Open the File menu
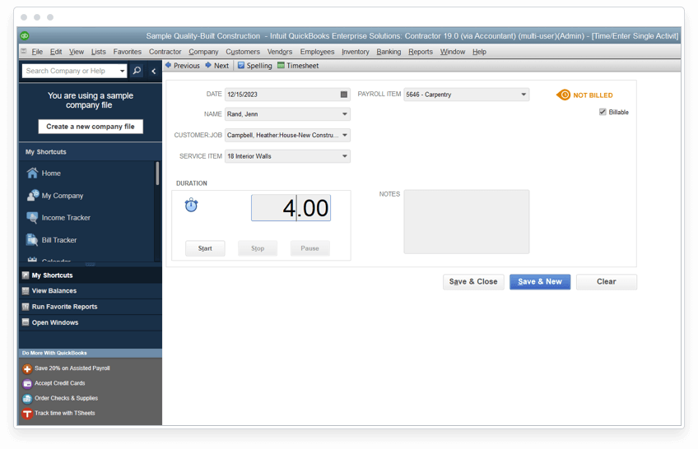The width and height of the screenshot is (698, 449). click(37, 52)
